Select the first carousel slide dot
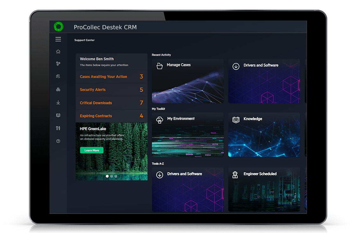The image size is (350, 233). pos(107,176)
